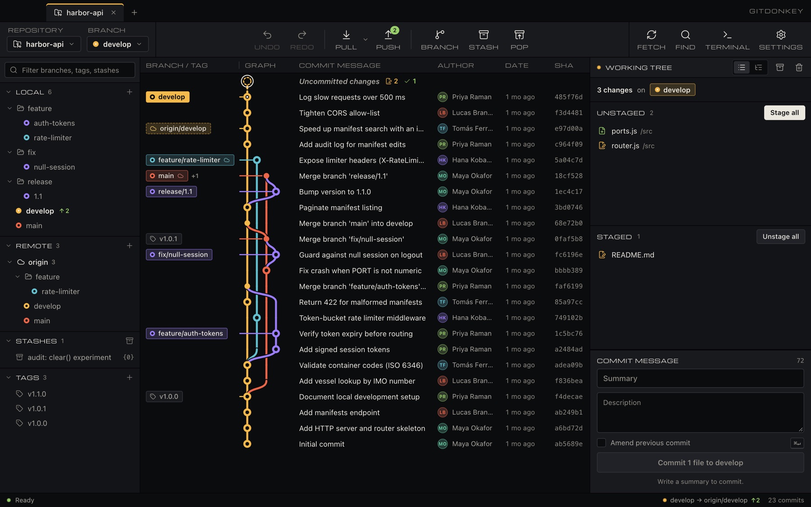Screen dimensions: 811x507
Task: Collapse the LOCAL branches section
Action: [x=9, y=92]
